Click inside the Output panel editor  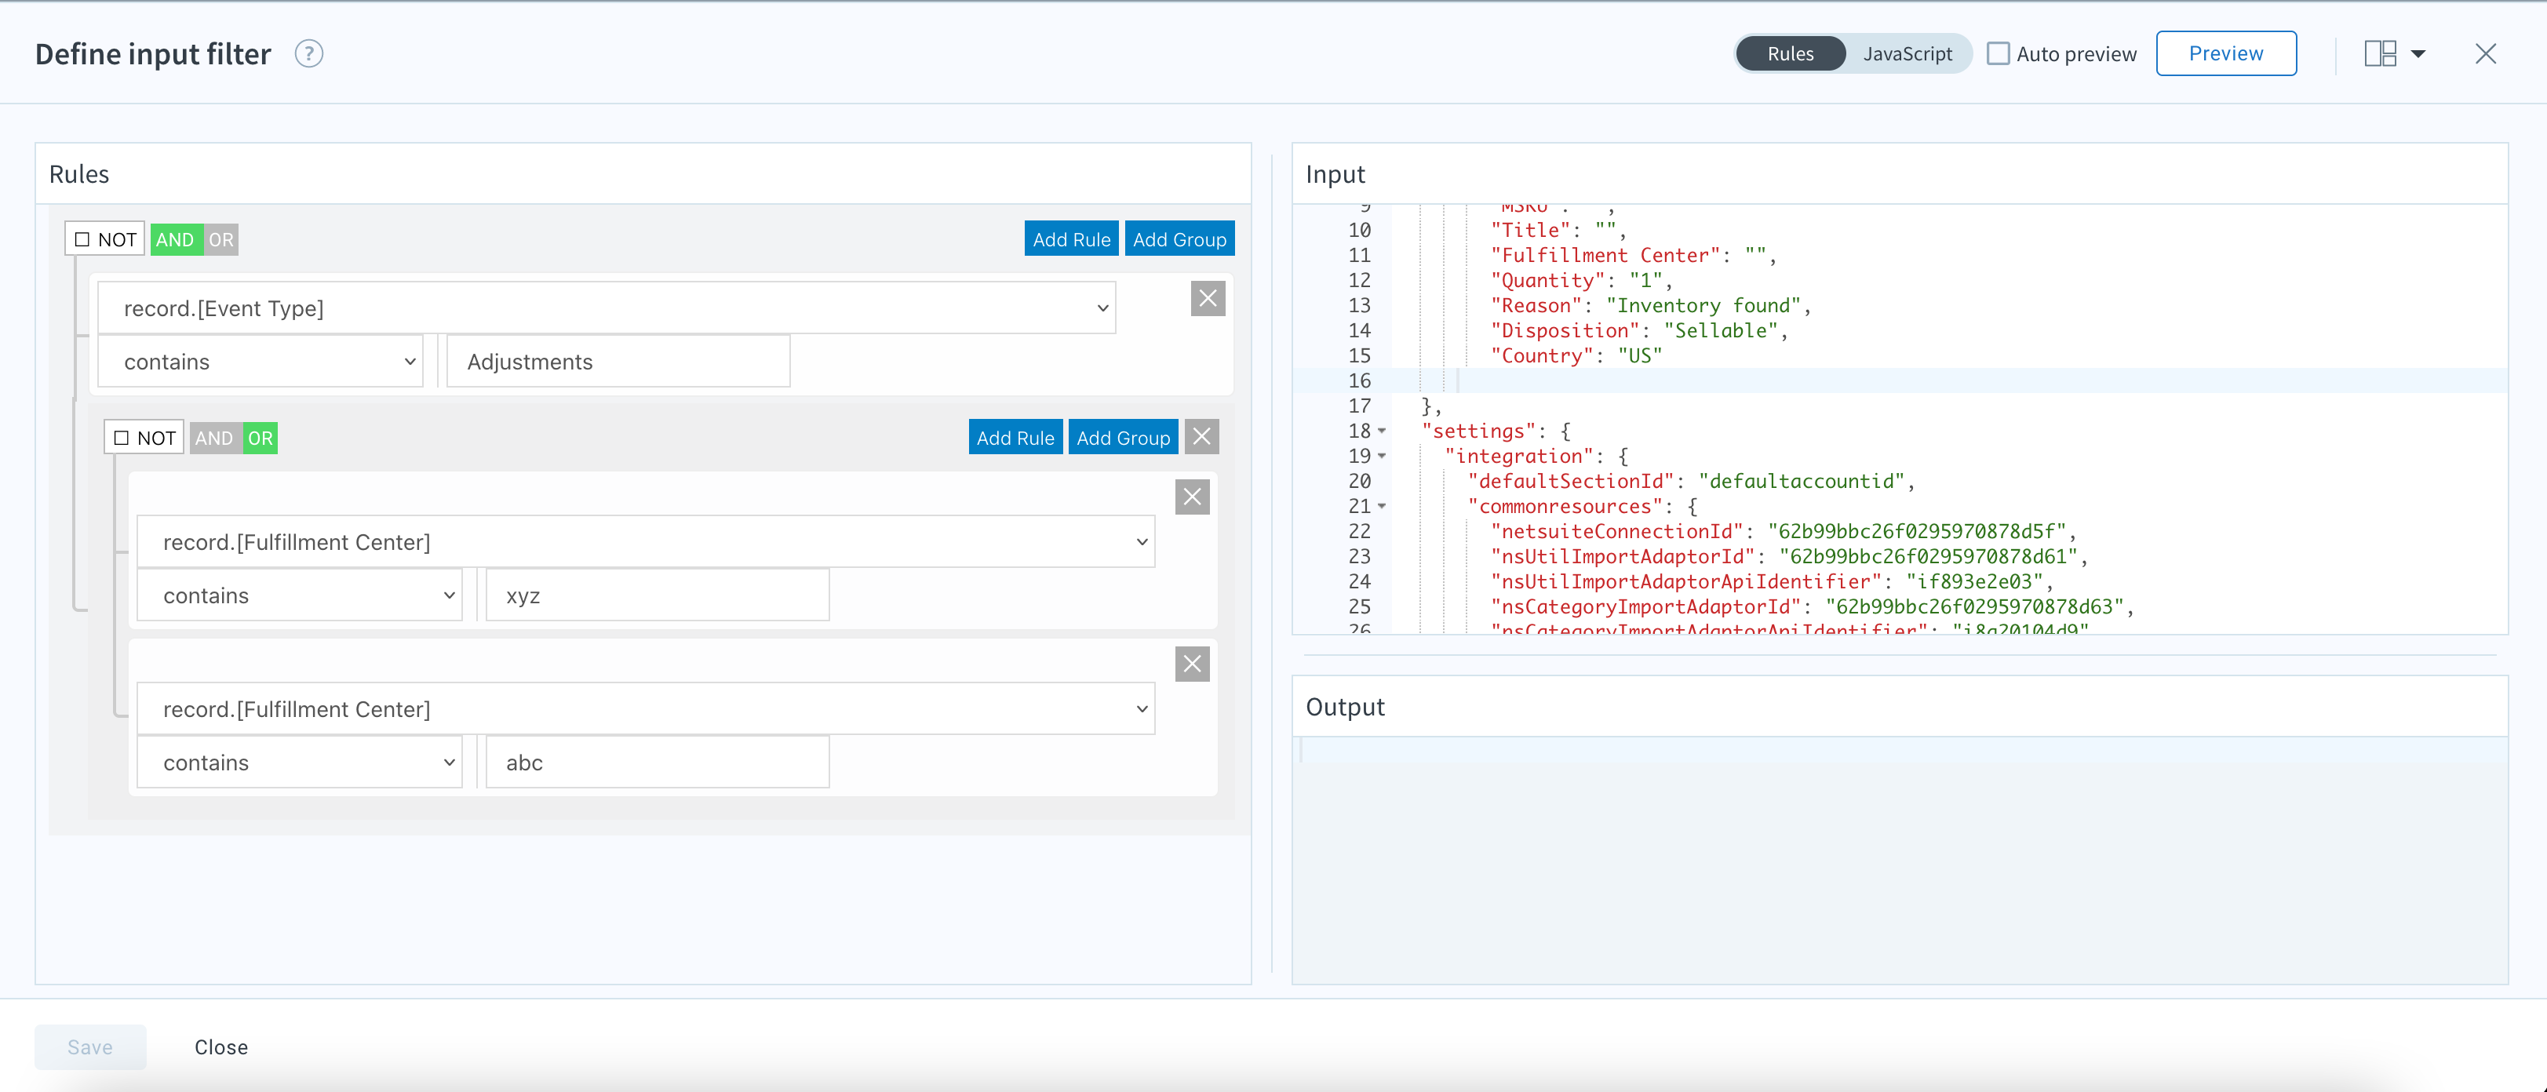click(1900, 859)
